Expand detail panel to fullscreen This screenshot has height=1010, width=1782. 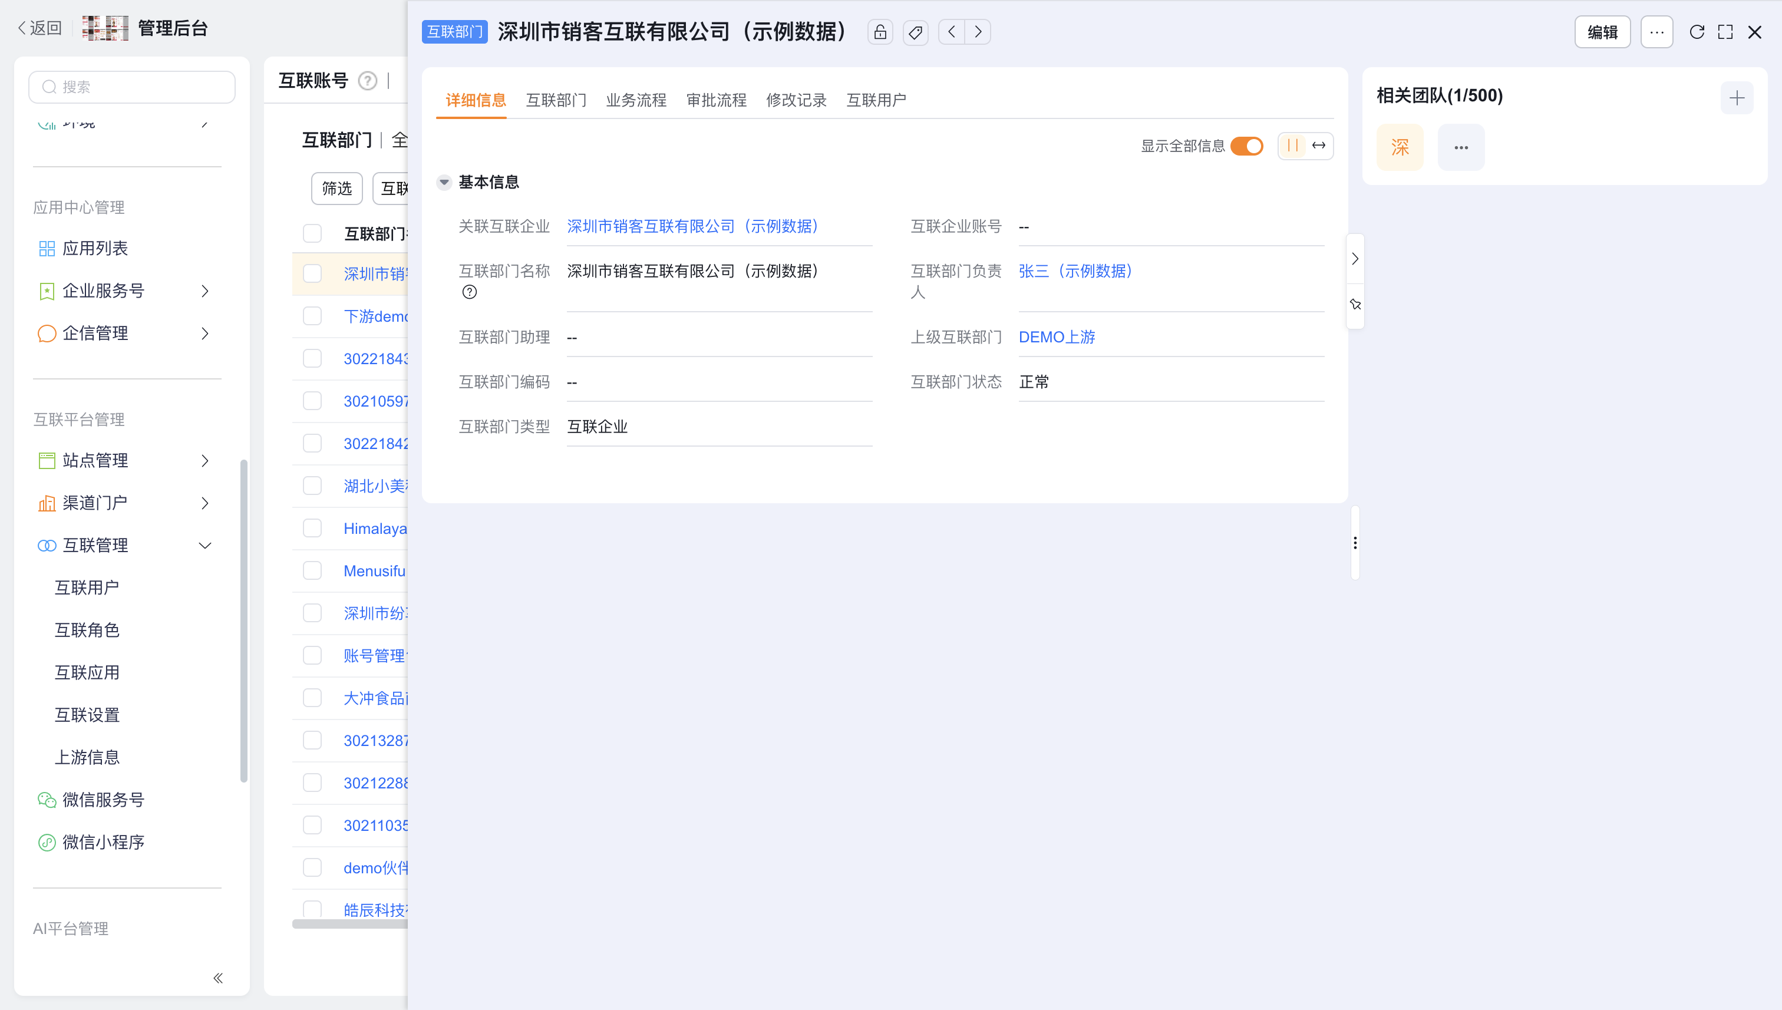click(x=1725, y=32)
